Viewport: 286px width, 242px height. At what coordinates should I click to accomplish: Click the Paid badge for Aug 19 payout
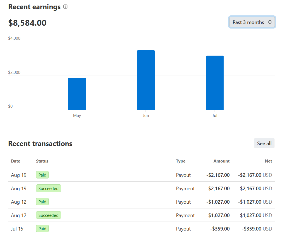click(42, 175)
